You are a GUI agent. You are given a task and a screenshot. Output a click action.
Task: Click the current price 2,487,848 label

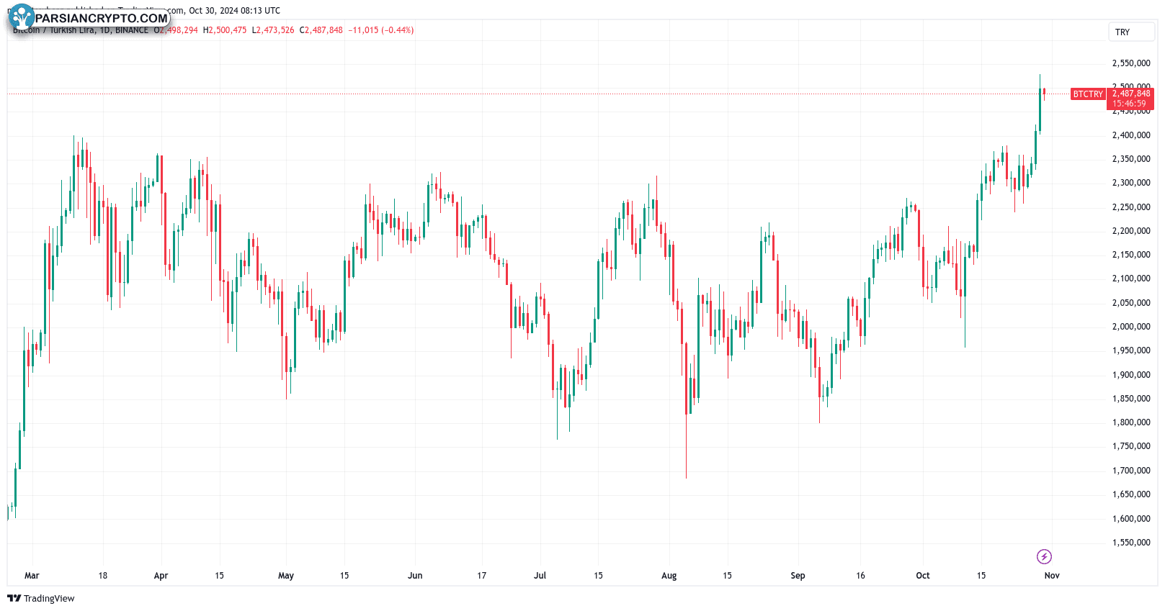point(1131,94)
